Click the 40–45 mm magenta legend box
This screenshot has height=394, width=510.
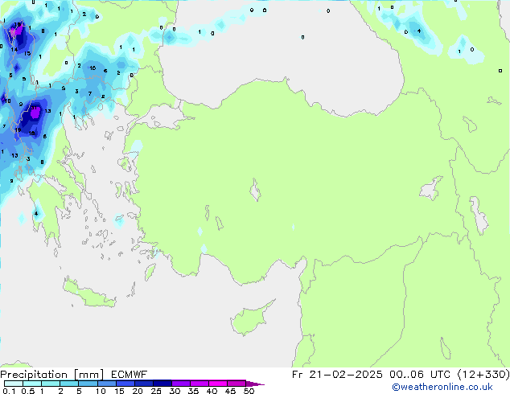click(x=218, y=384)
